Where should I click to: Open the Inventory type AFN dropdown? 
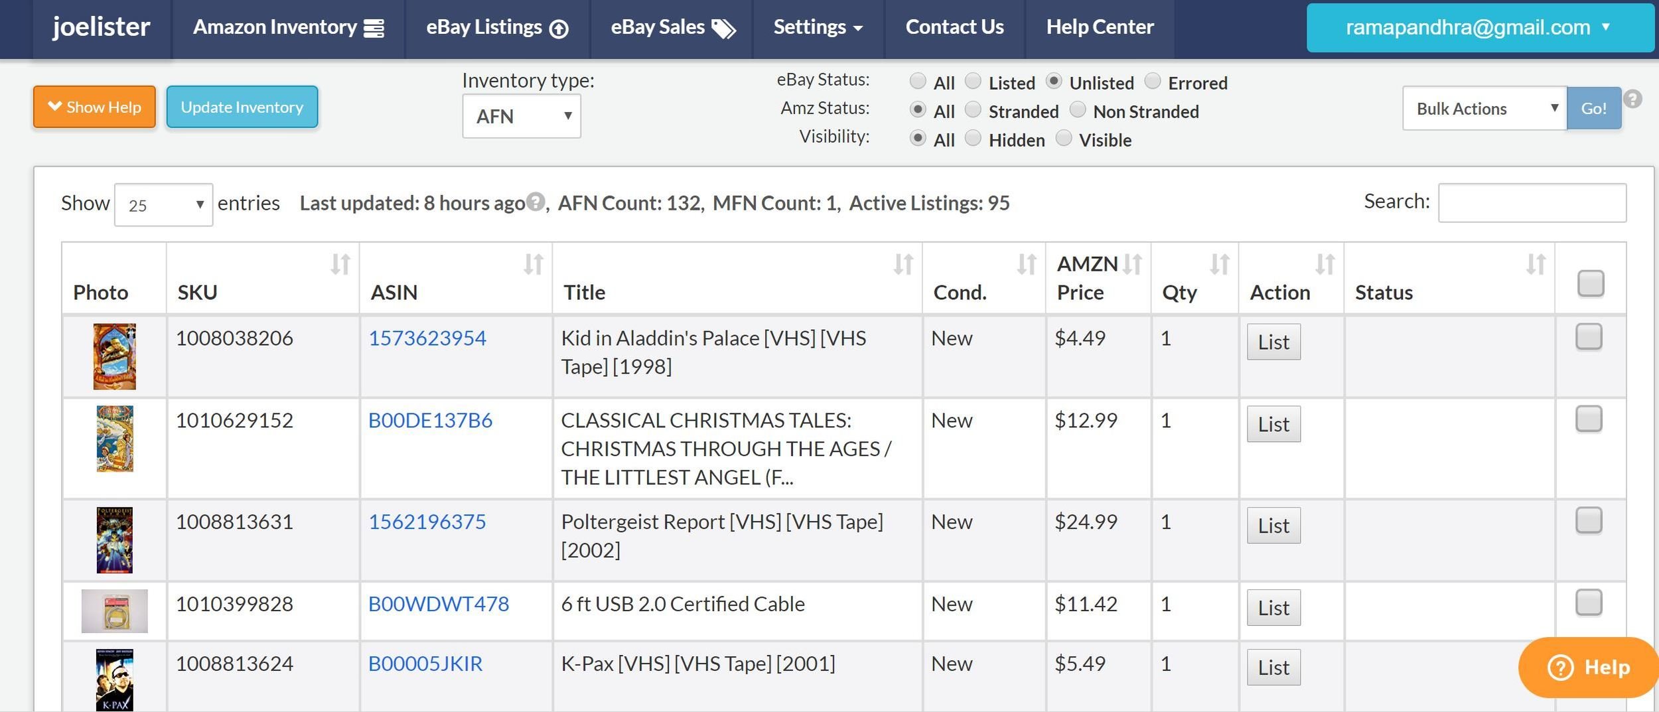522,116
